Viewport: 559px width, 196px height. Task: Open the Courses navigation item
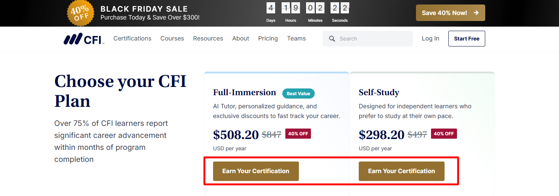(172, 39)
